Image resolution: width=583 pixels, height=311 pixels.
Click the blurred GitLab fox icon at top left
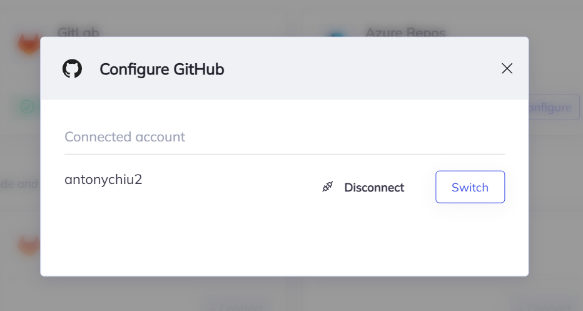(28, 44)
